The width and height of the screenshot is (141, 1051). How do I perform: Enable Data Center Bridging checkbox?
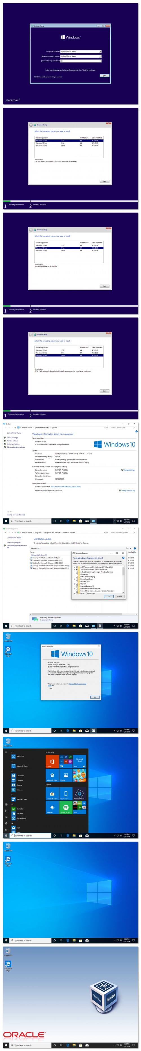77,577
